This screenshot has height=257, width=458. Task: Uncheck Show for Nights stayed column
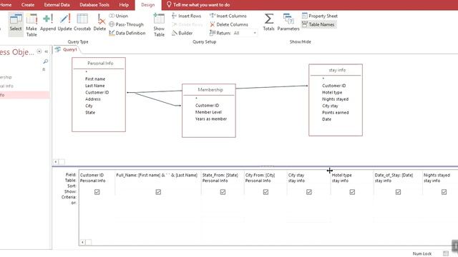tap(444, 192)
